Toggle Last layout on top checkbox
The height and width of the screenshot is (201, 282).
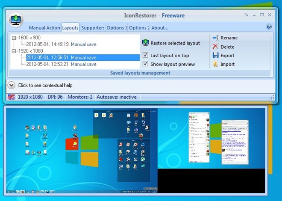(145, 55)
